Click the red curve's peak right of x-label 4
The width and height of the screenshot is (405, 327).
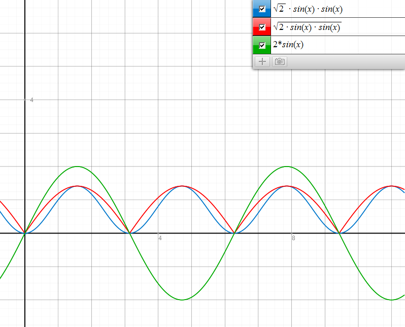182,186
